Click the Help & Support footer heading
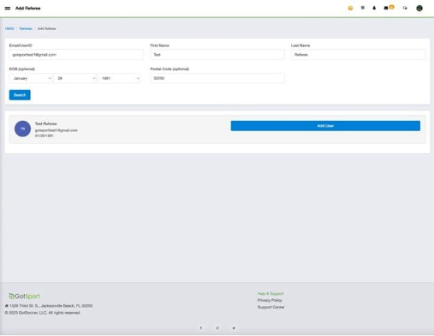Viewport: 434px width, 336px height. pyautogui.click(x=271, y=294)
